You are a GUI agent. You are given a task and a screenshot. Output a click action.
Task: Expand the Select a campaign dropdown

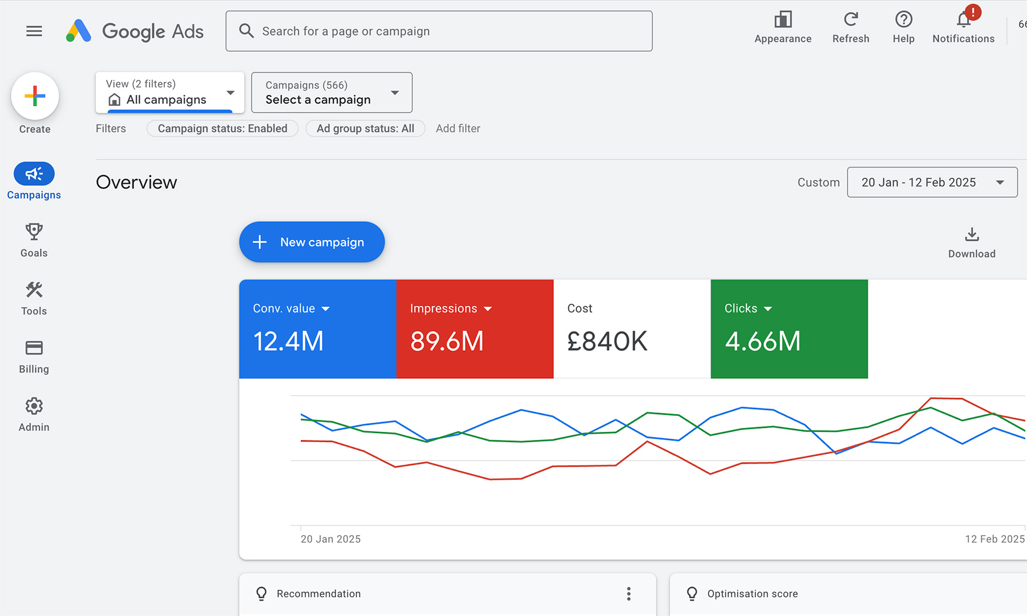tap(331, 92)
